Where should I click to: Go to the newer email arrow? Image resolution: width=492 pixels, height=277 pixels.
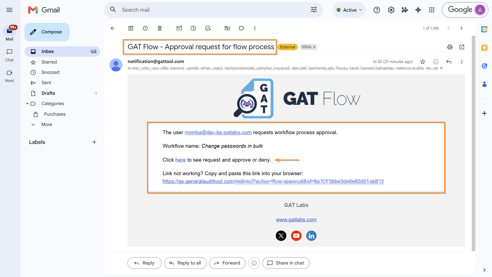(448, 28)
